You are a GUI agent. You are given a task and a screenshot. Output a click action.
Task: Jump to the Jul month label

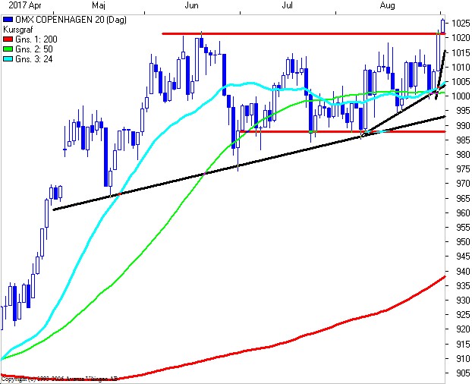click(288, 5)
